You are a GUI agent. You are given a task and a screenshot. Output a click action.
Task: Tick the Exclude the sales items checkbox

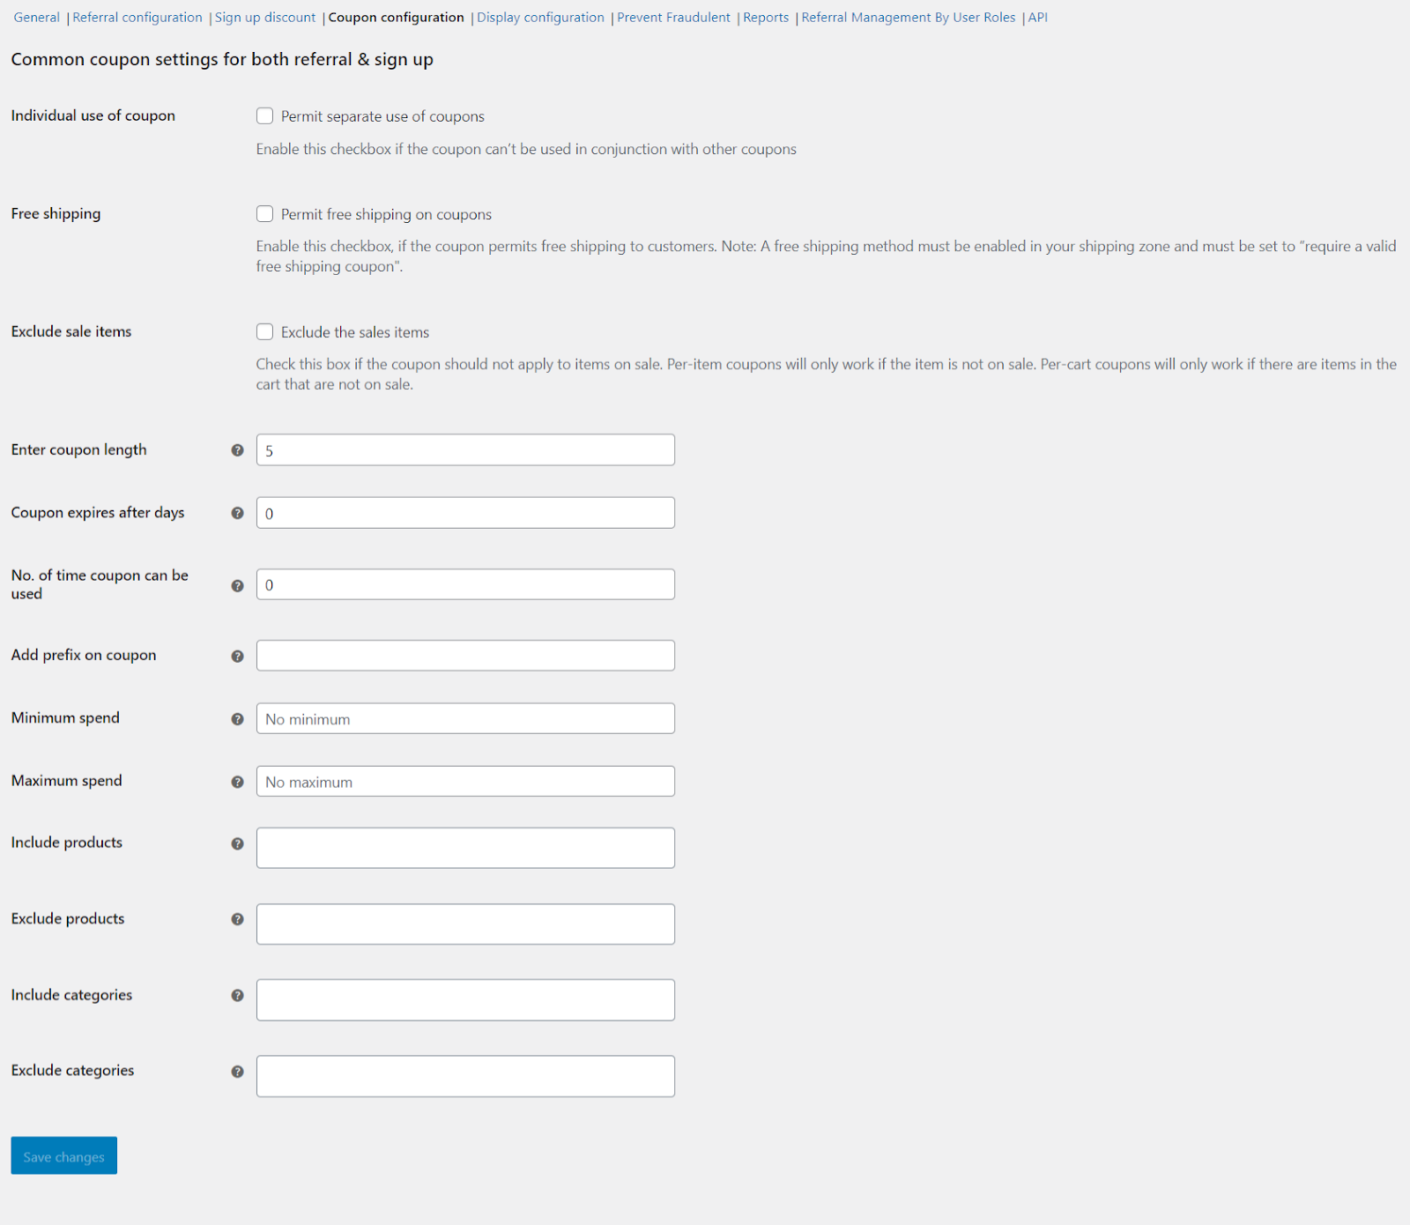(264, 331)
